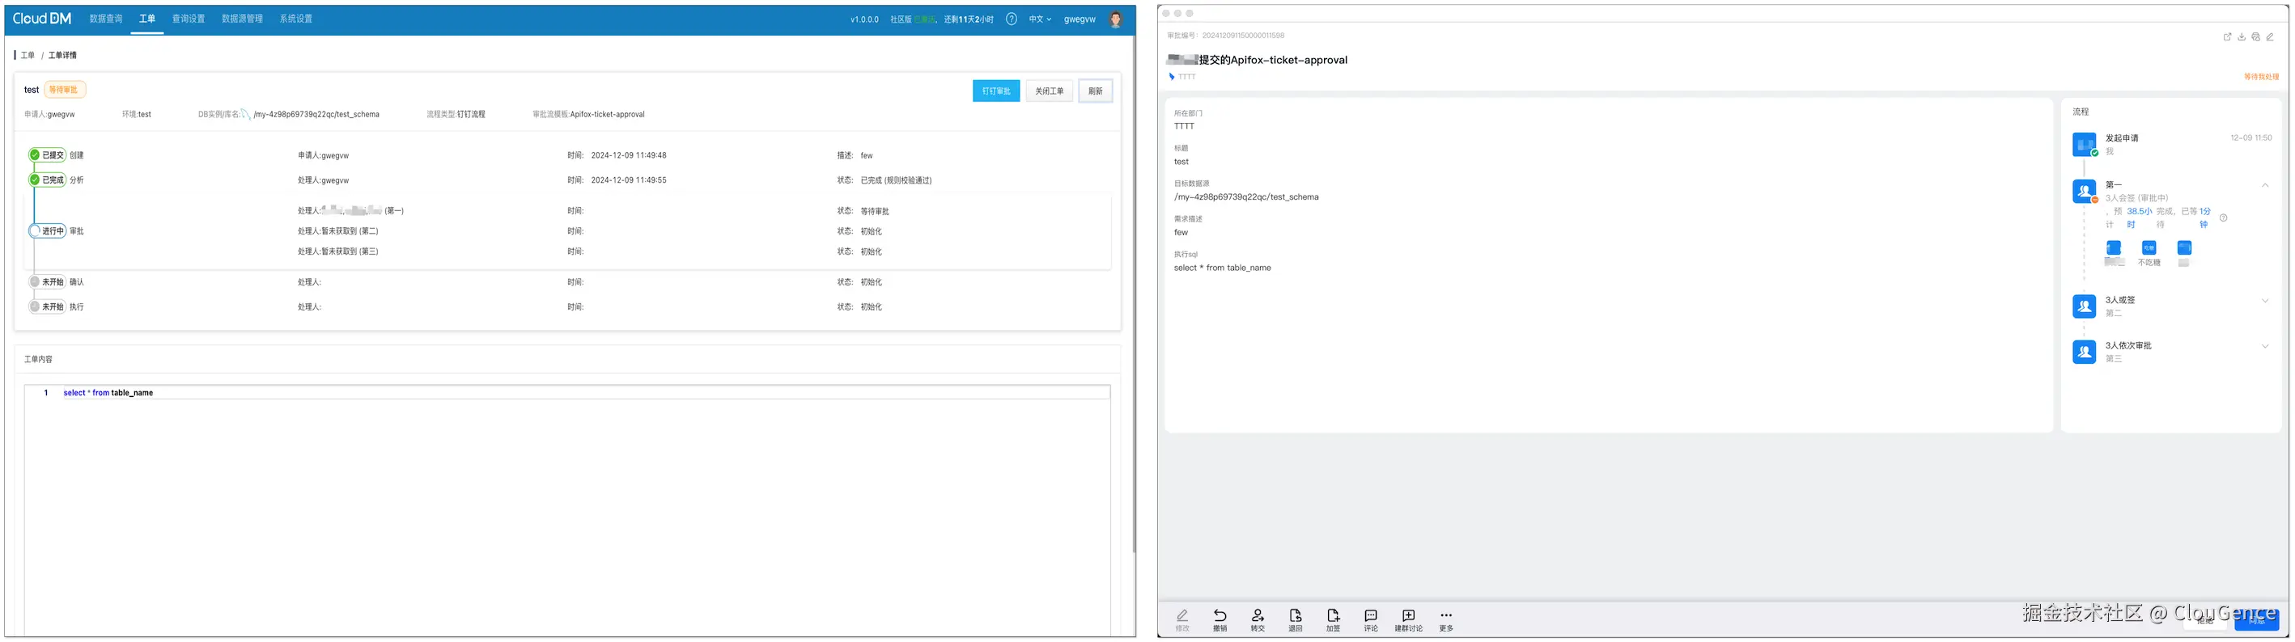Image resolution: width=2295 pixels, height=642 pixels.
Task: Click the 等待我处理 status text
Action: coord(2261,77)
